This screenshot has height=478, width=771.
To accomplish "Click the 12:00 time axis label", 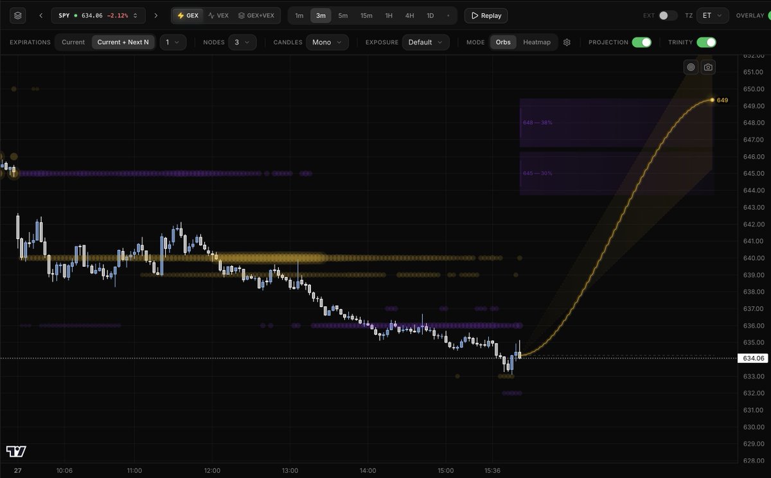I will click(212, 470).
